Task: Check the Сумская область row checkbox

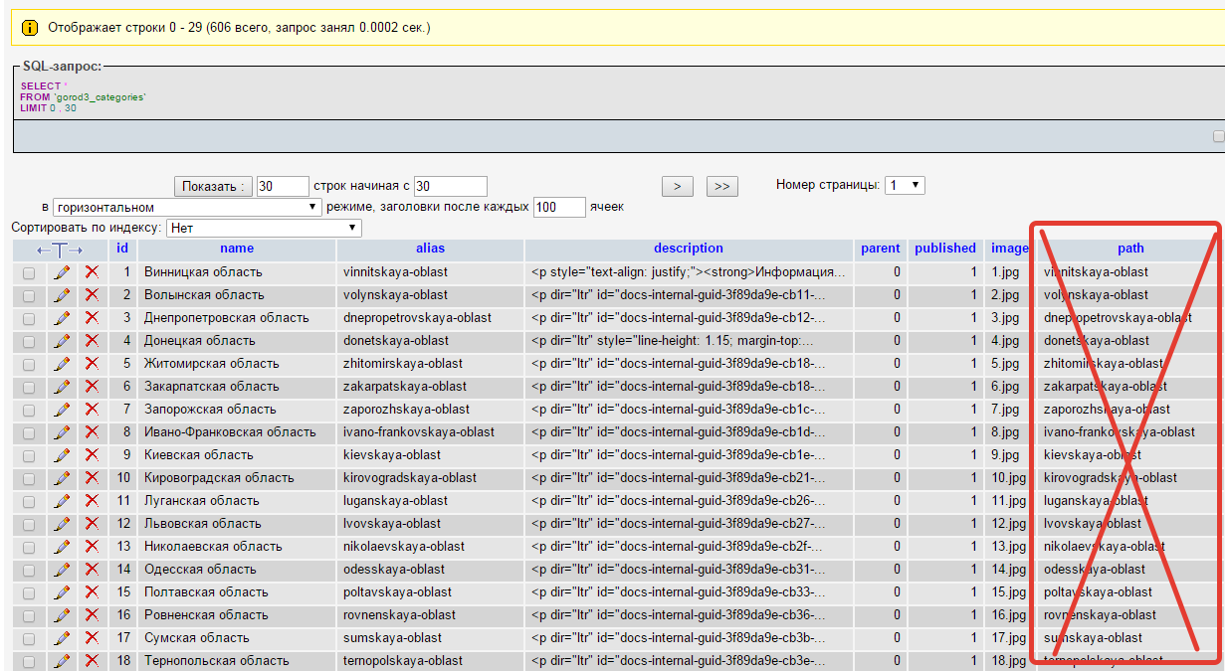Action: (29, 639)
